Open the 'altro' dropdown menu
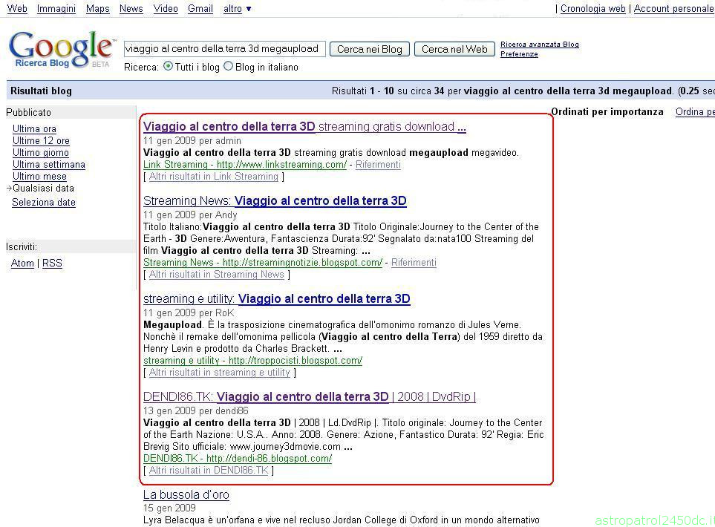Image resolution: width=715 pixels, height=527 pixels. point(237,9)
